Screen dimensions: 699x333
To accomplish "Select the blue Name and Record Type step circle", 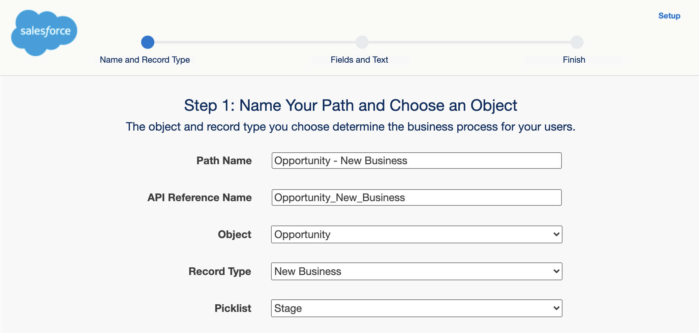I will click(148, 42).
